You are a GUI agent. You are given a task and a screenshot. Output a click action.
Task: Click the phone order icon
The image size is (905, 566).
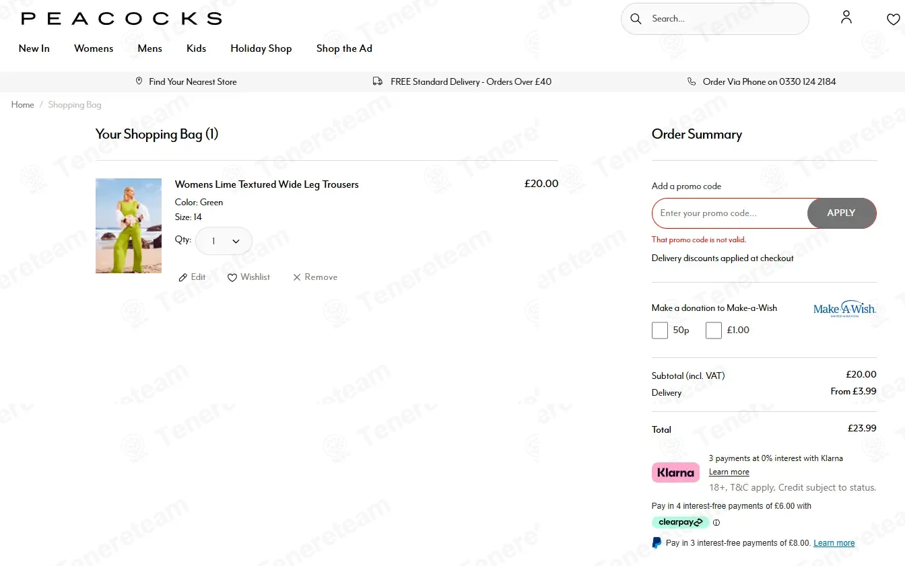[x=692, y=81]
